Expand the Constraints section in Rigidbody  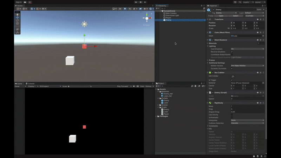[208, 126]
